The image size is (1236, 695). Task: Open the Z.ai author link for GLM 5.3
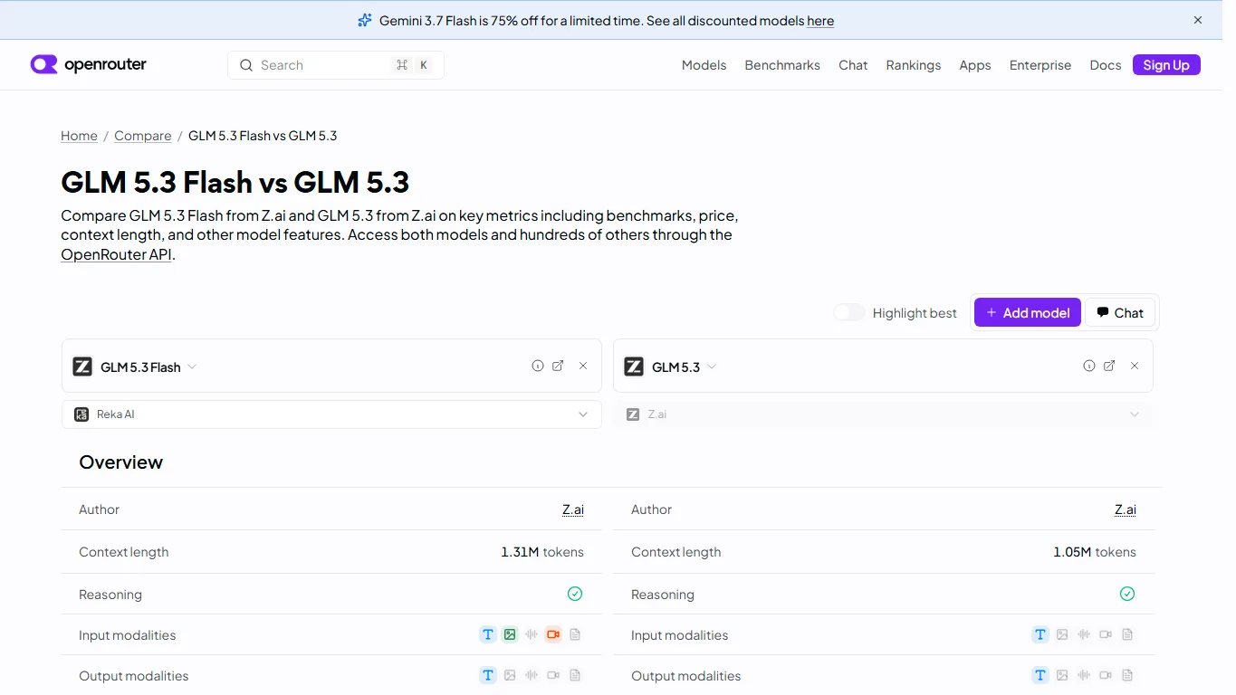(x=1126, y=509)
